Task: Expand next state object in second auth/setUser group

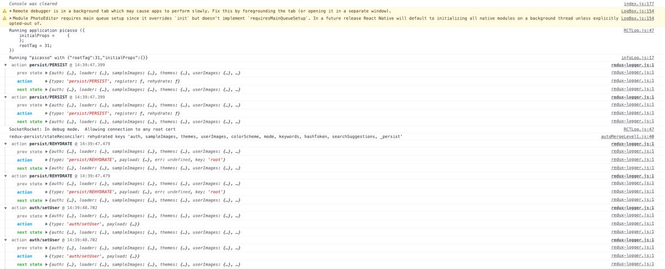Action: pos(47,264)
